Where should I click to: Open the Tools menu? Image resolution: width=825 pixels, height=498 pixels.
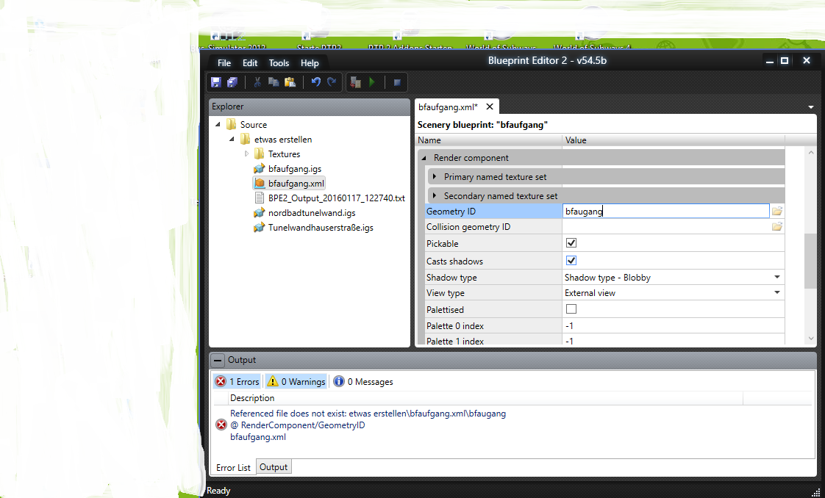point(279,63)
